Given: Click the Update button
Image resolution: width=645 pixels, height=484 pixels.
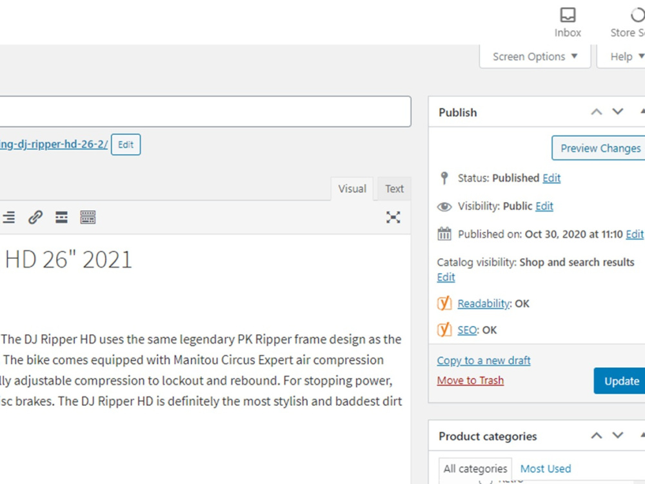Looking at the screenshot, I should point(620,381).
